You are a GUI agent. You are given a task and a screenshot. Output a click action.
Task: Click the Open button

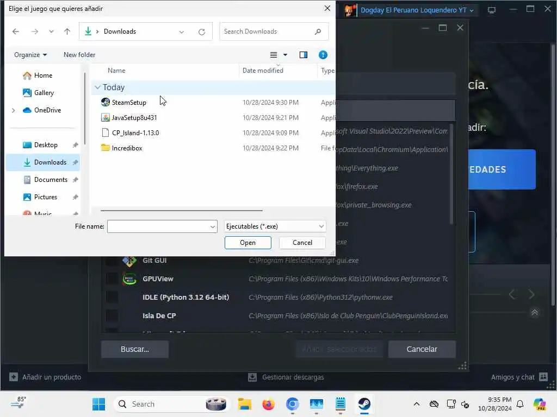click(x=247, y=243)
